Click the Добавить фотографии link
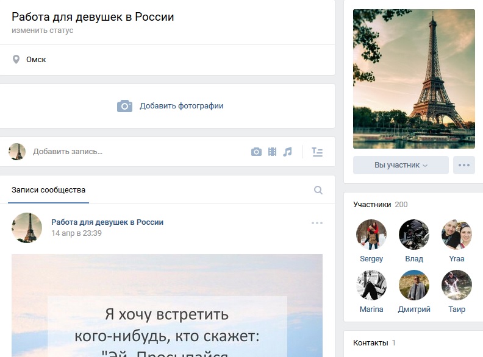The image size is (483, 357). tap(182, 106)
